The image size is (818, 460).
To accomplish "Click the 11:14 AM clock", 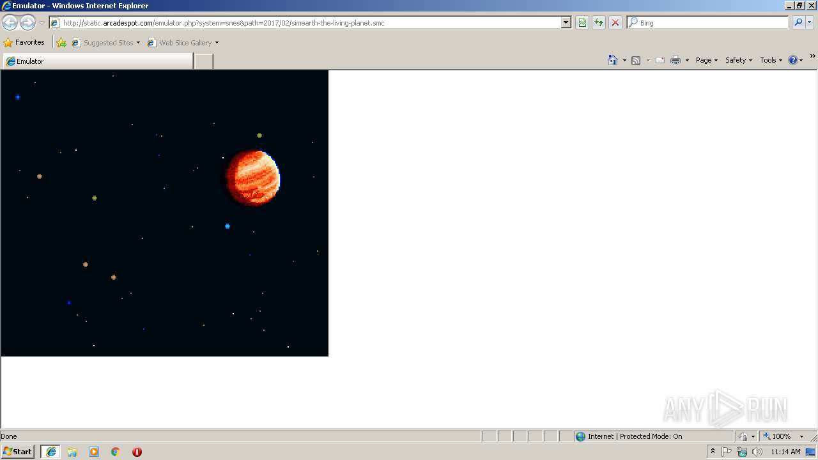I will click(x=785, y=452).
